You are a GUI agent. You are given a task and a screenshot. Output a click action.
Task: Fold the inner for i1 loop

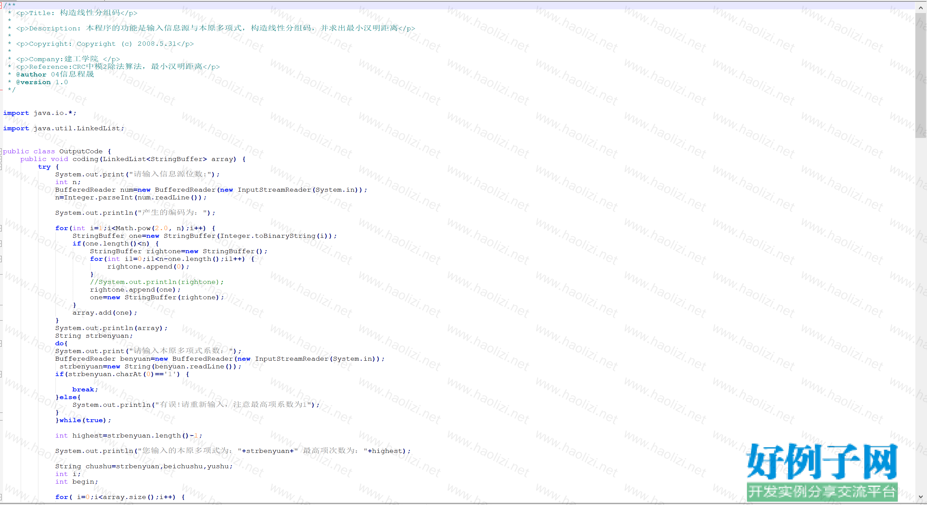tap(1, 259)
